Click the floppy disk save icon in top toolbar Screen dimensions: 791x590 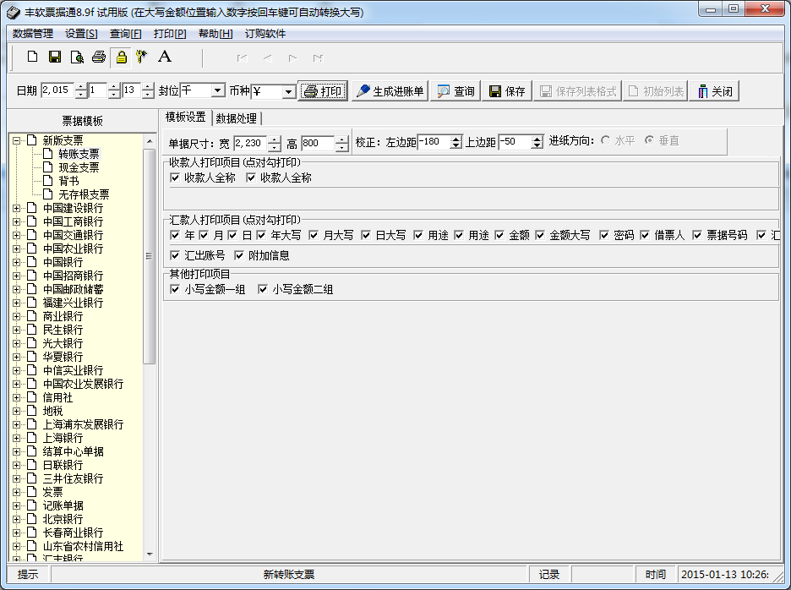[55, 57]
